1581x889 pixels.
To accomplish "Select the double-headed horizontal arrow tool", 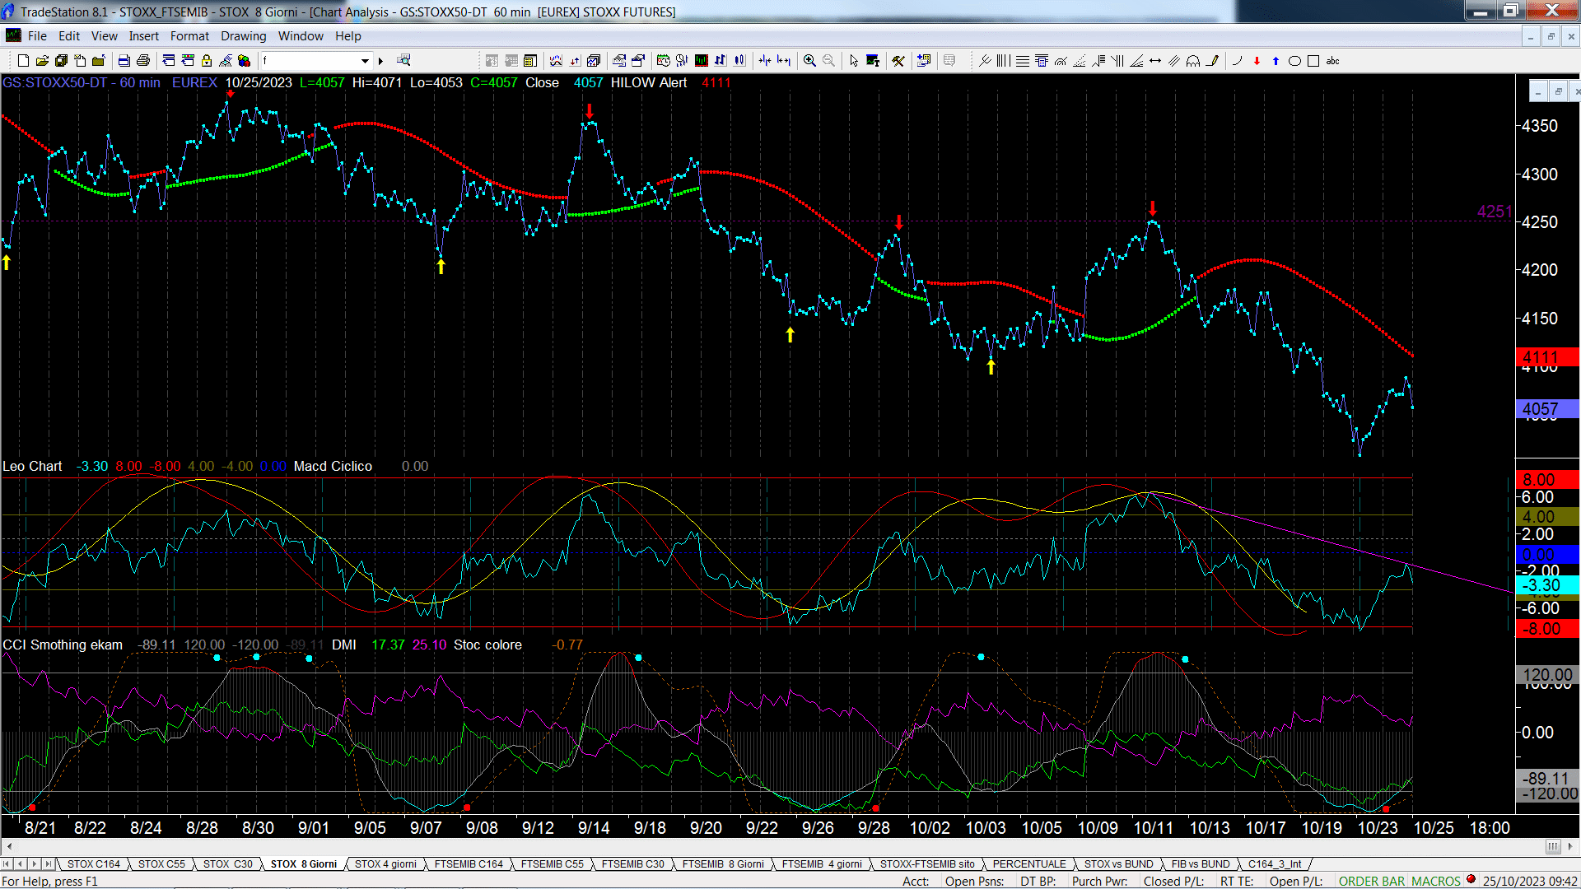I will pyautogui.click(x=1155, y=61).
